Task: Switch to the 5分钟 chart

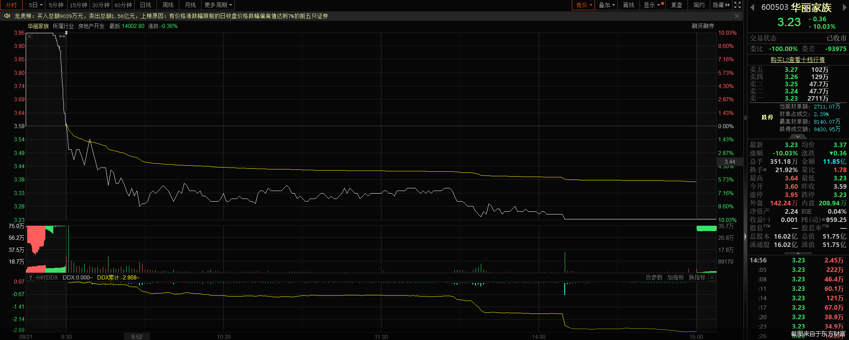Action: coord(56,5)
